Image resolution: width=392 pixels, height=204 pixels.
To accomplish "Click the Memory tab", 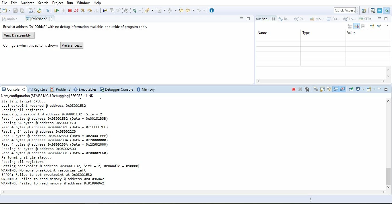I will (x=146, y=89).
